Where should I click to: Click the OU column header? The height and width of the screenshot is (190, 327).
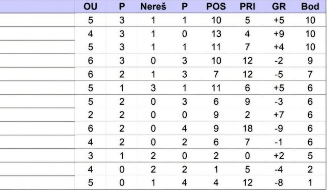[x=90, y=7]
